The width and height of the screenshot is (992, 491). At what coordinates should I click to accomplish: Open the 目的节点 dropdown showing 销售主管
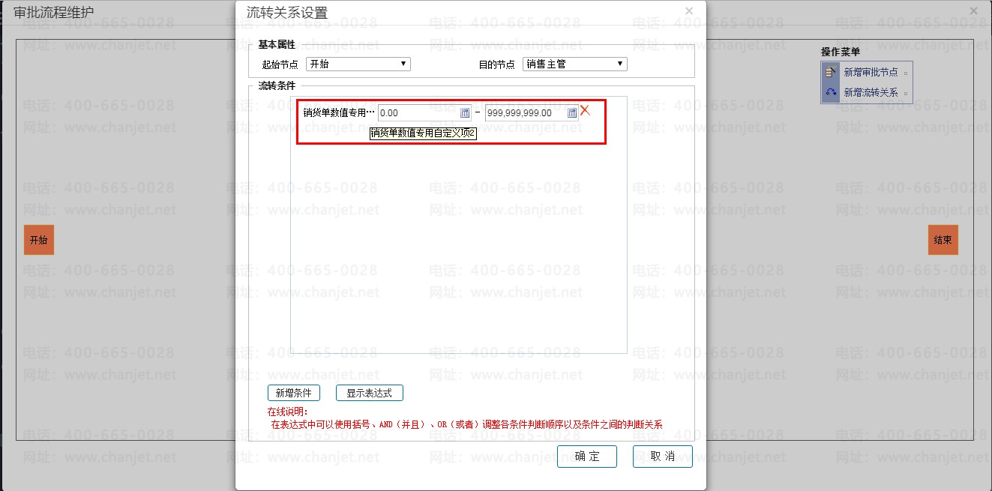(619, 64)
